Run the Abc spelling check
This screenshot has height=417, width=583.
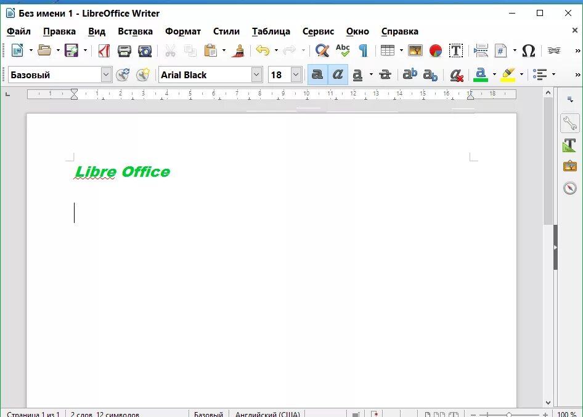point(343,50)
